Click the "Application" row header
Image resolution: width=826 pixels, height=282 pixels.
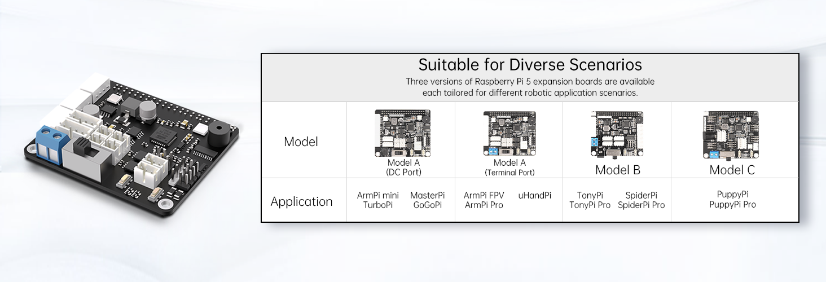[x=301, y=202]
